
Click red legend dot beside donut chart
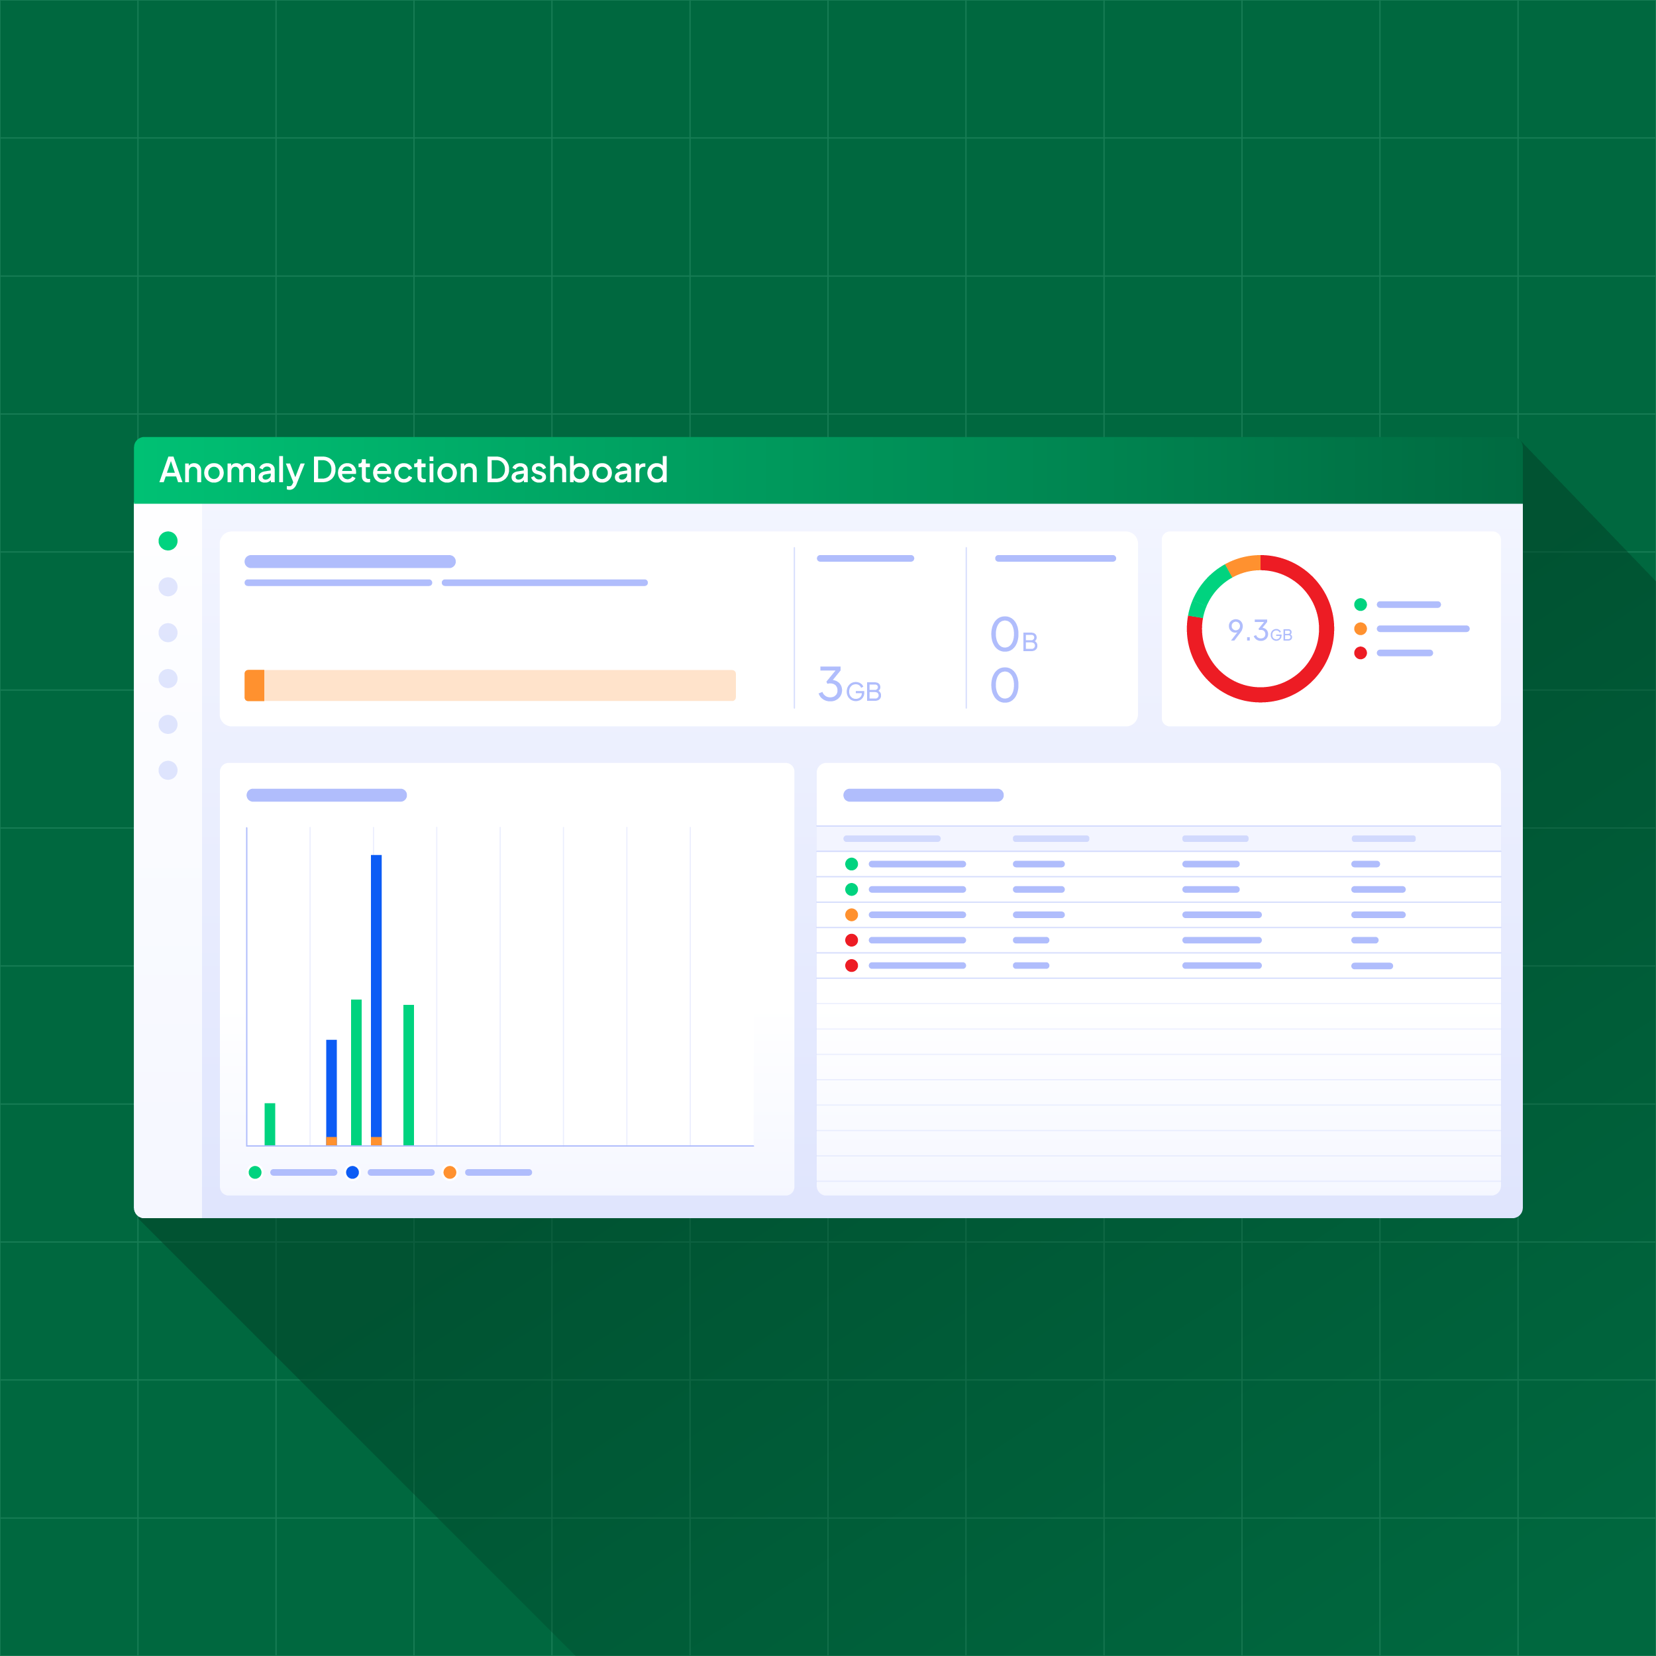pos(1361,653)
